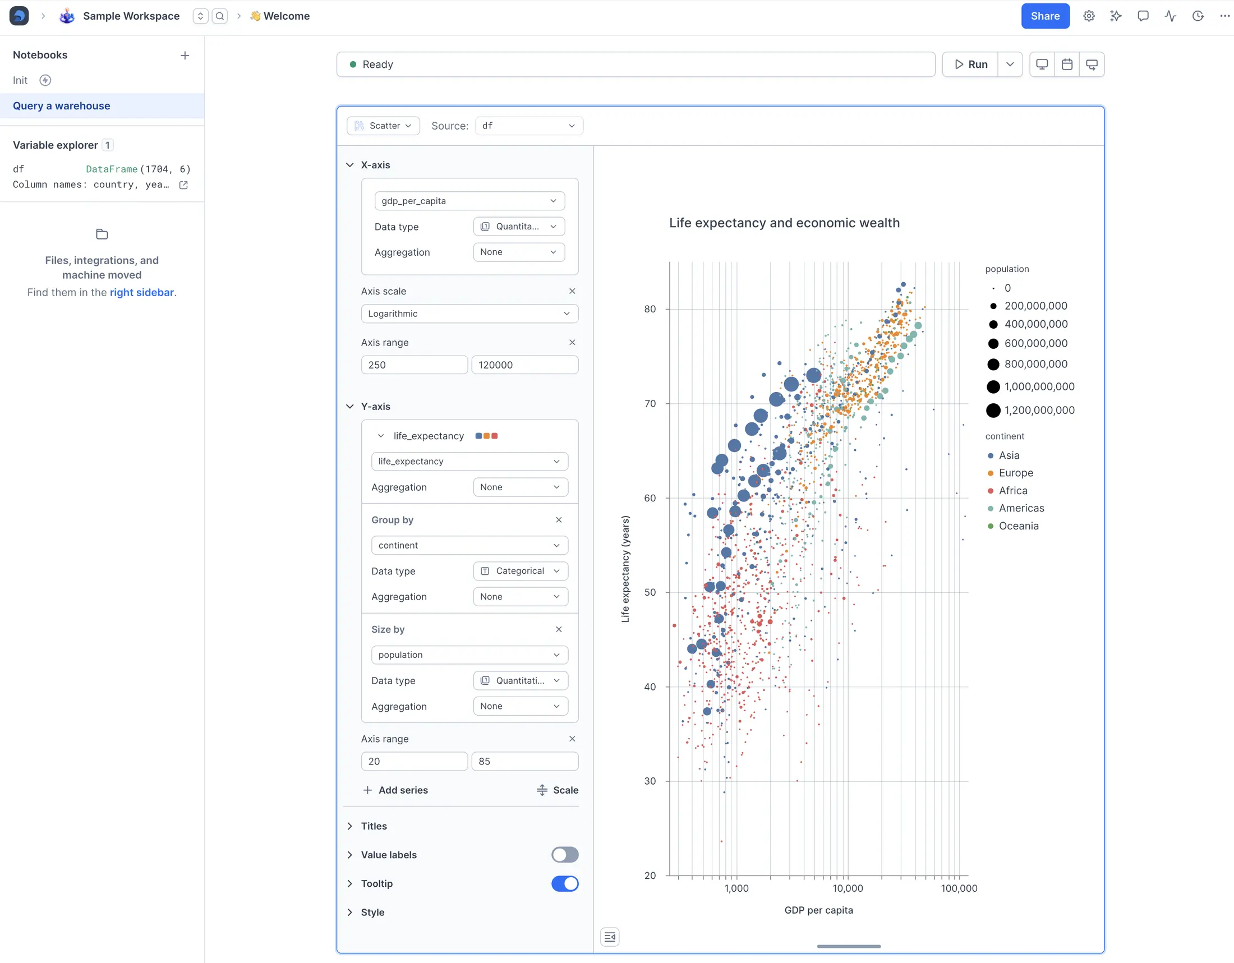The image size is (1234, 963).
Task: Open the settings gear in top bar
Action: click(x=1089, y=16)
